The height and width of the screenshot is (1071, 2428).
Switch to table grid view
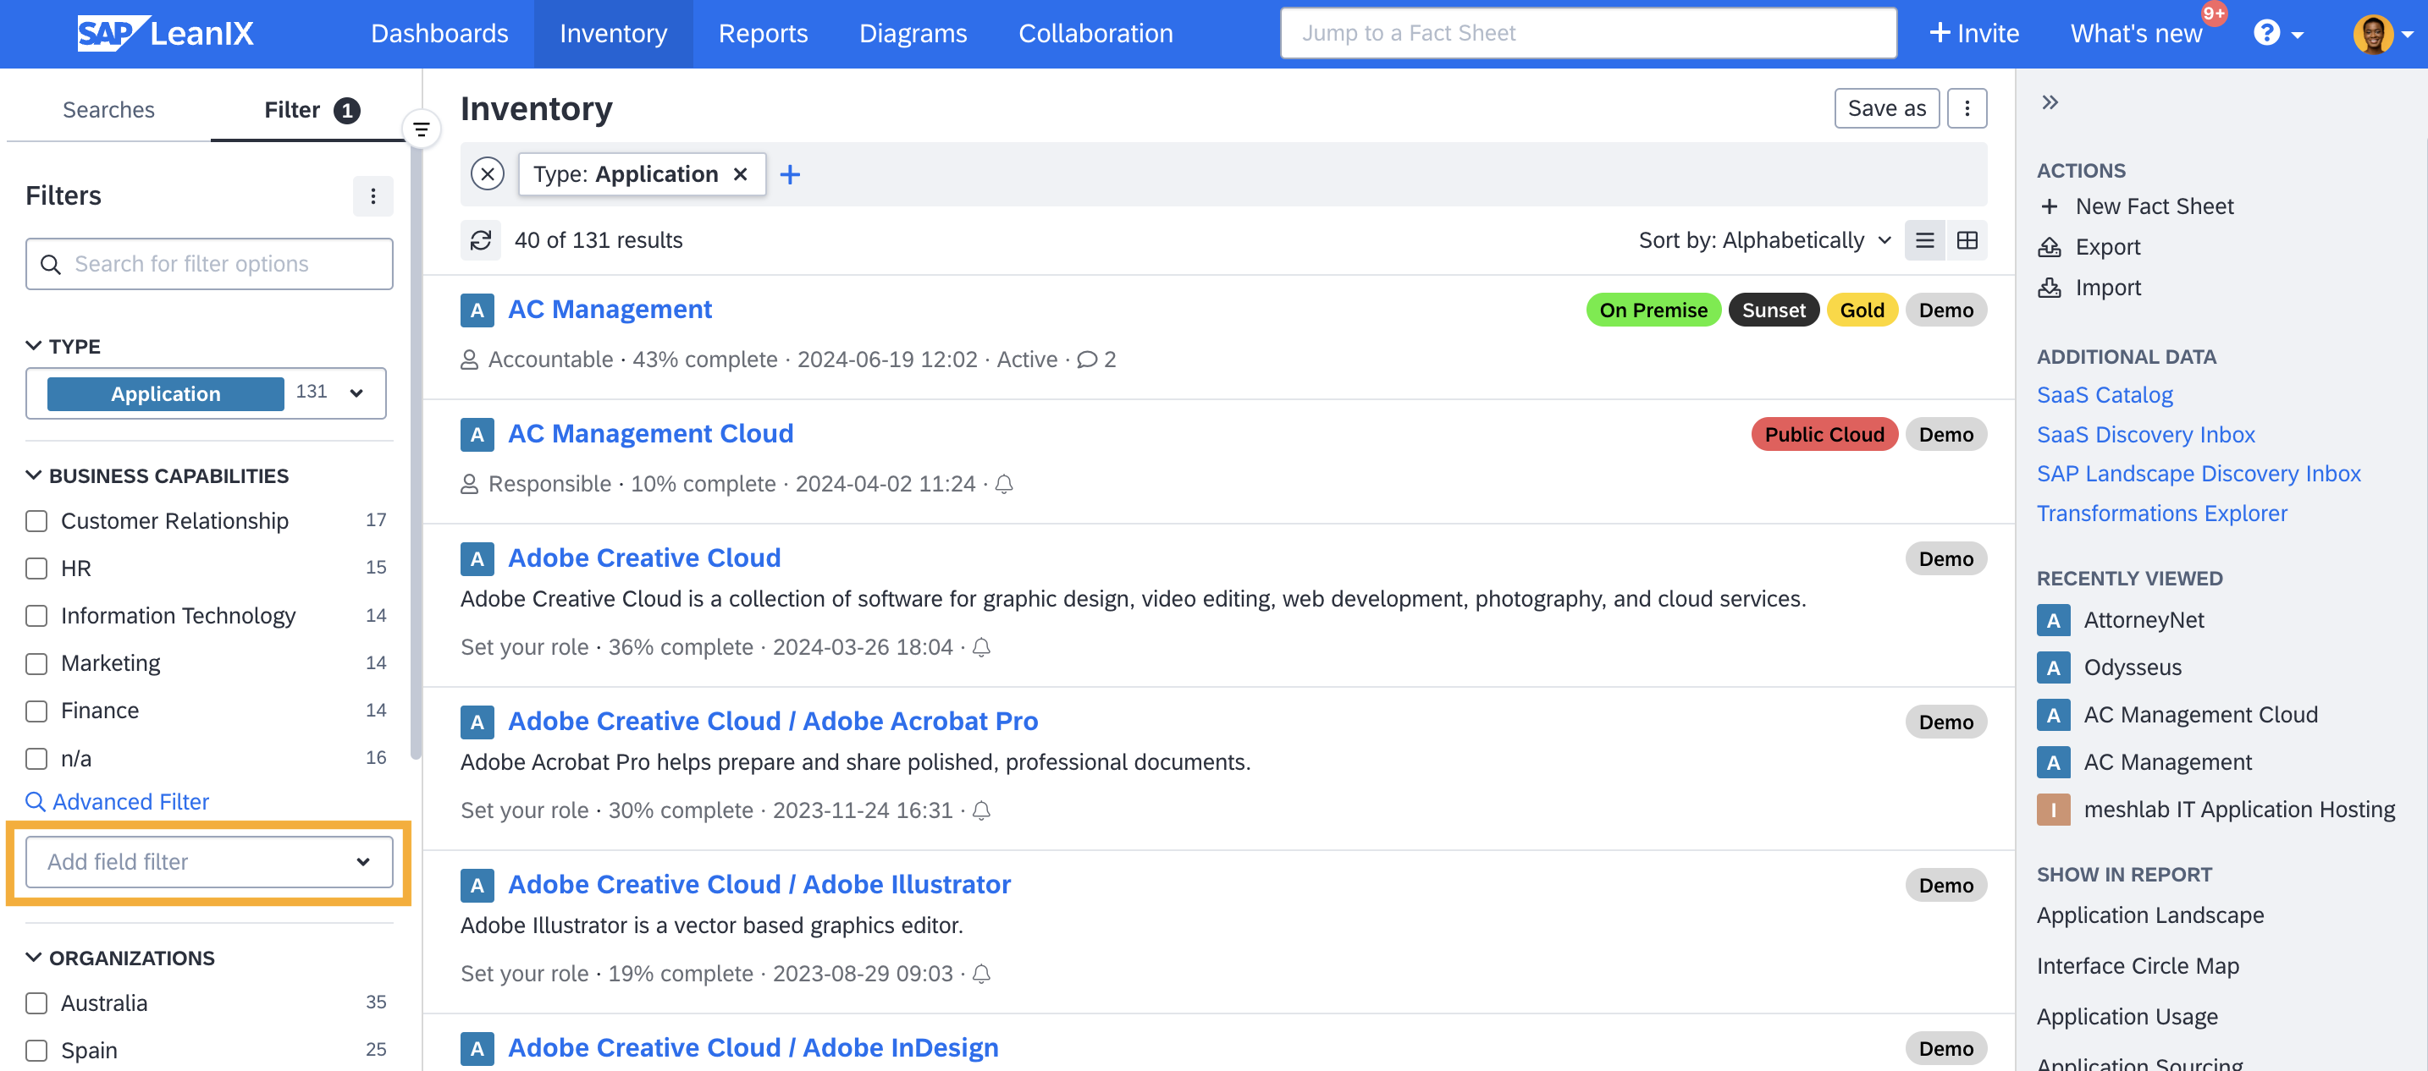click(x=1967, y=240)
